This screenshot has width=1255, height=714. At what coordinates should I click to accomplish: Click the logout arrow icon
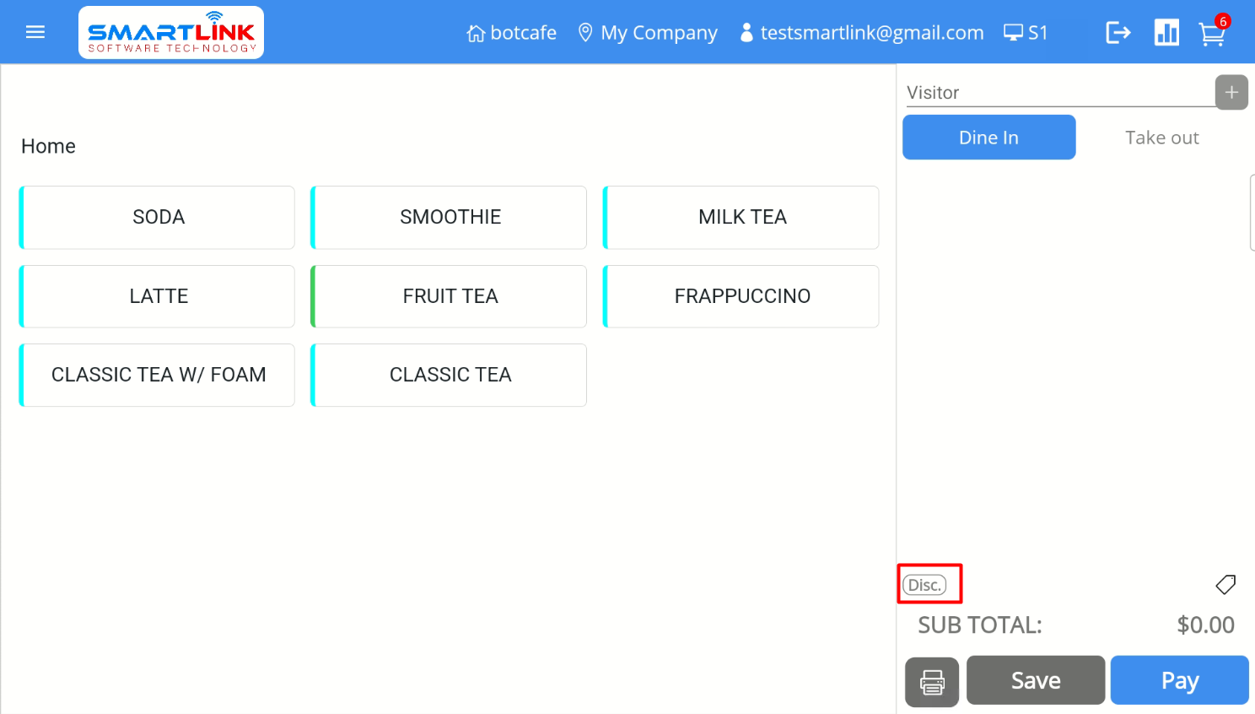tap(1118, 33)
